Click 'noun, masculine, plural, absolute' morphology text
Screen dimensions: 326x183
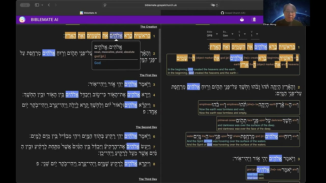pyautogui.click(x=114, y=52)
